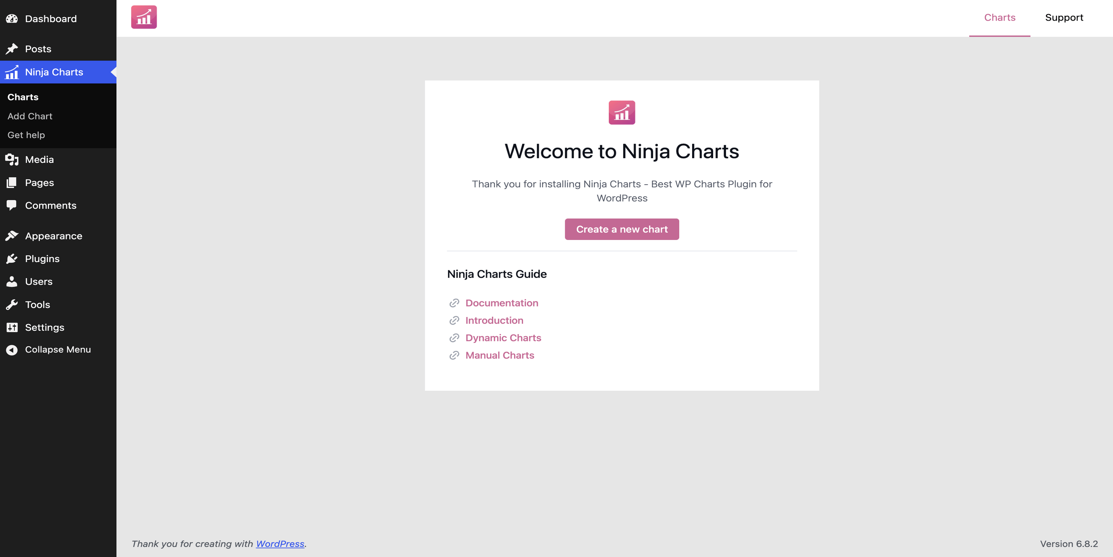The image size is (1113, 557).
Task: Open the Documentation guide link
Action: coord(502,303)
